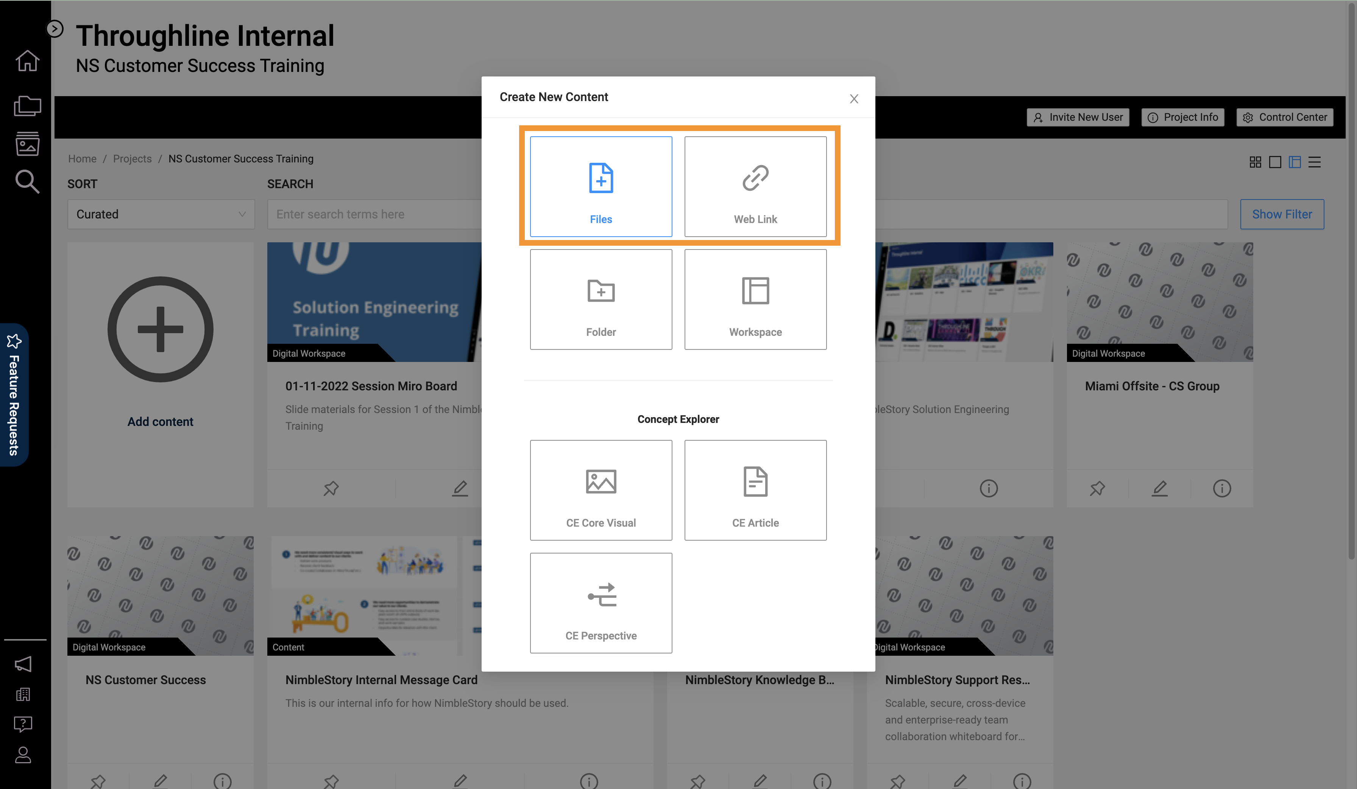Select the Files content type
This screenshot has height=789, width=1357.
point(601,186)
